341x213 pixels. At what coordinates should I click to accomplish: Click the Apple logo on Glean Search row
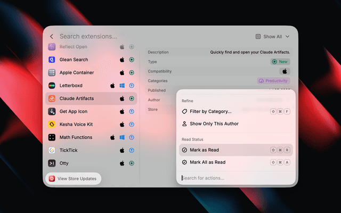pyautogui.click(x=122, y=60)
